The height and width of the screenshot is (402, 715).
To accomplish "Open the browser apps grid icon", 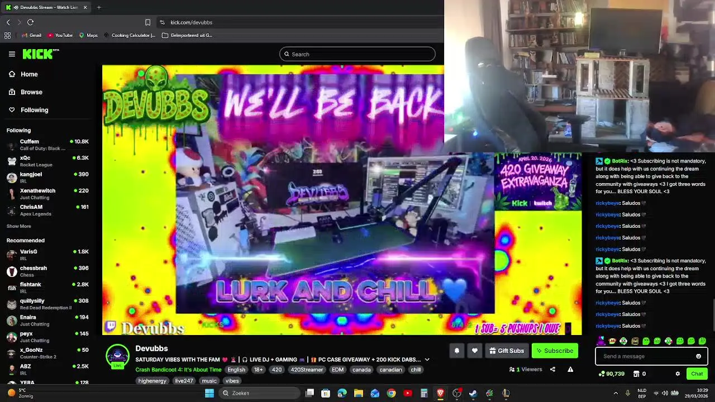I will click(7, 35).
